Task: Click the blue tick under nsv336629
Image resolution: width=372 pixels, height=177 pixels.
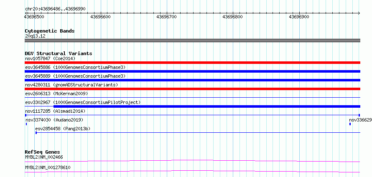Action: point(350,124)
